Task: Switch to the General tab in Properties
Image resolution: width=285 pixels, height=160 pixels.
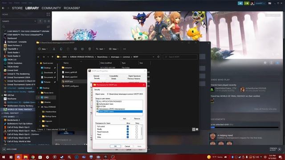Action: click(x=96, y=76)
